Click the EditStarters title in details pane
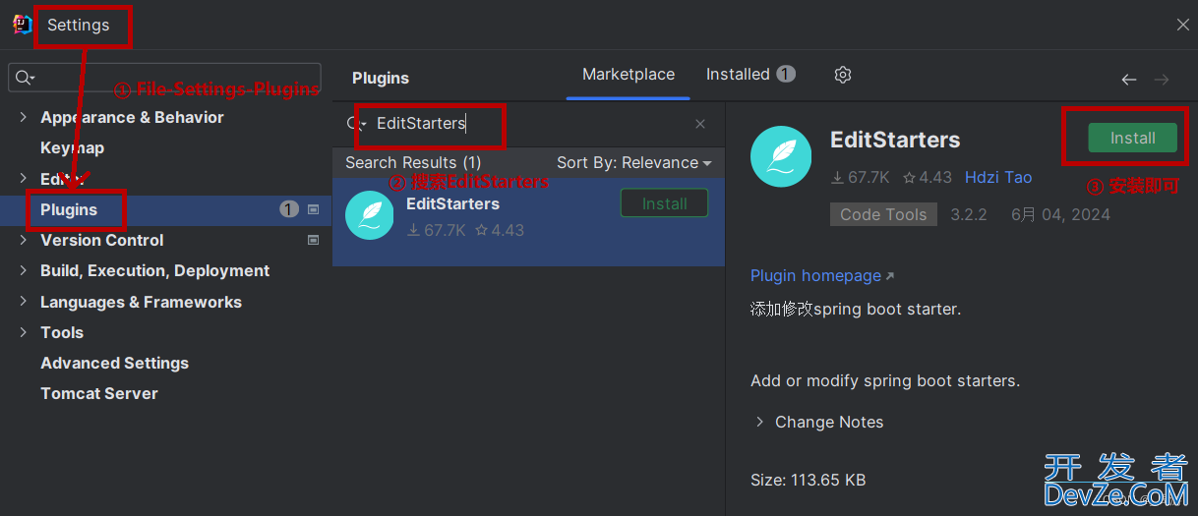 (x=895, y=140)
